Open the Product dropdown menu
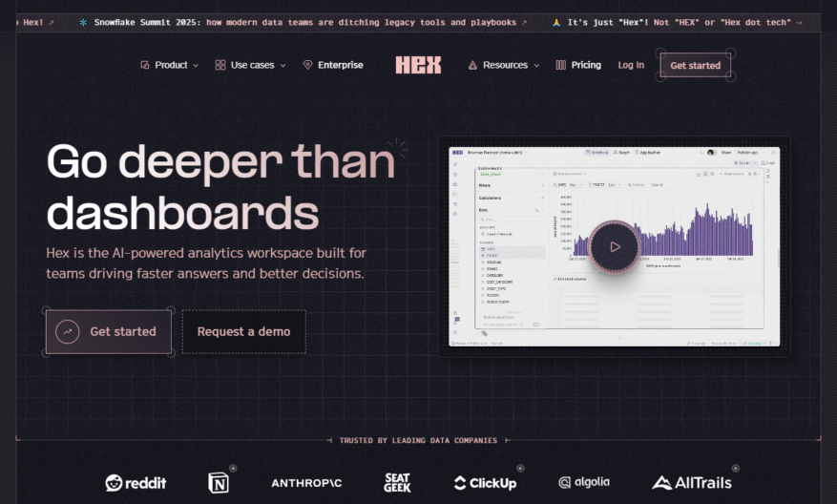 (169, 65)
